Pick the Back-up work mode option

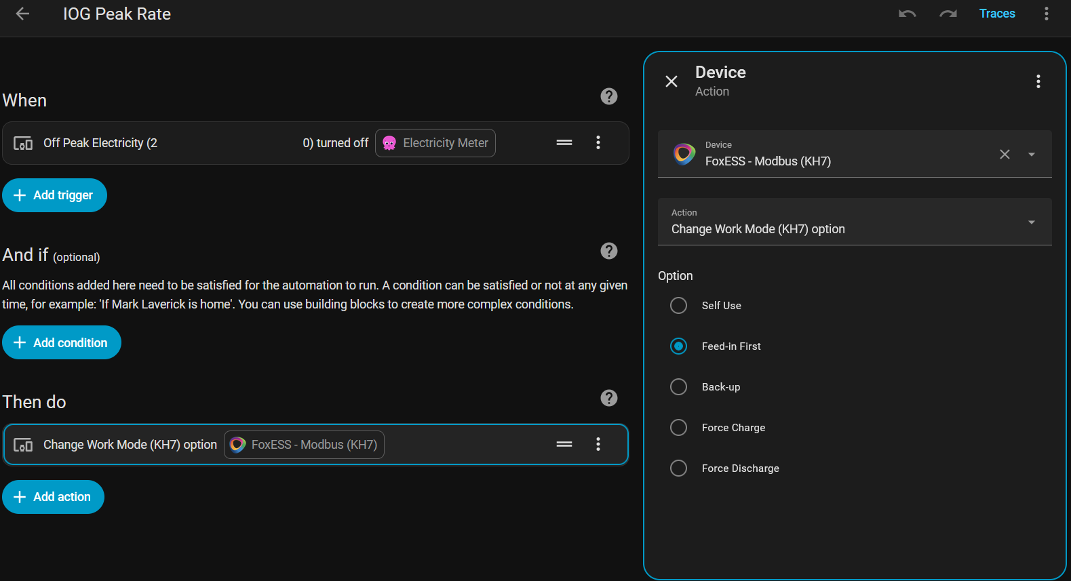pyautogui.click(x=678, y=387)
